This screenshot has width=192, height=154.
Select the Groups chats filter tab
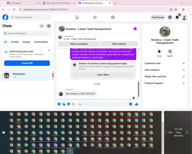[x=26, y=42]
